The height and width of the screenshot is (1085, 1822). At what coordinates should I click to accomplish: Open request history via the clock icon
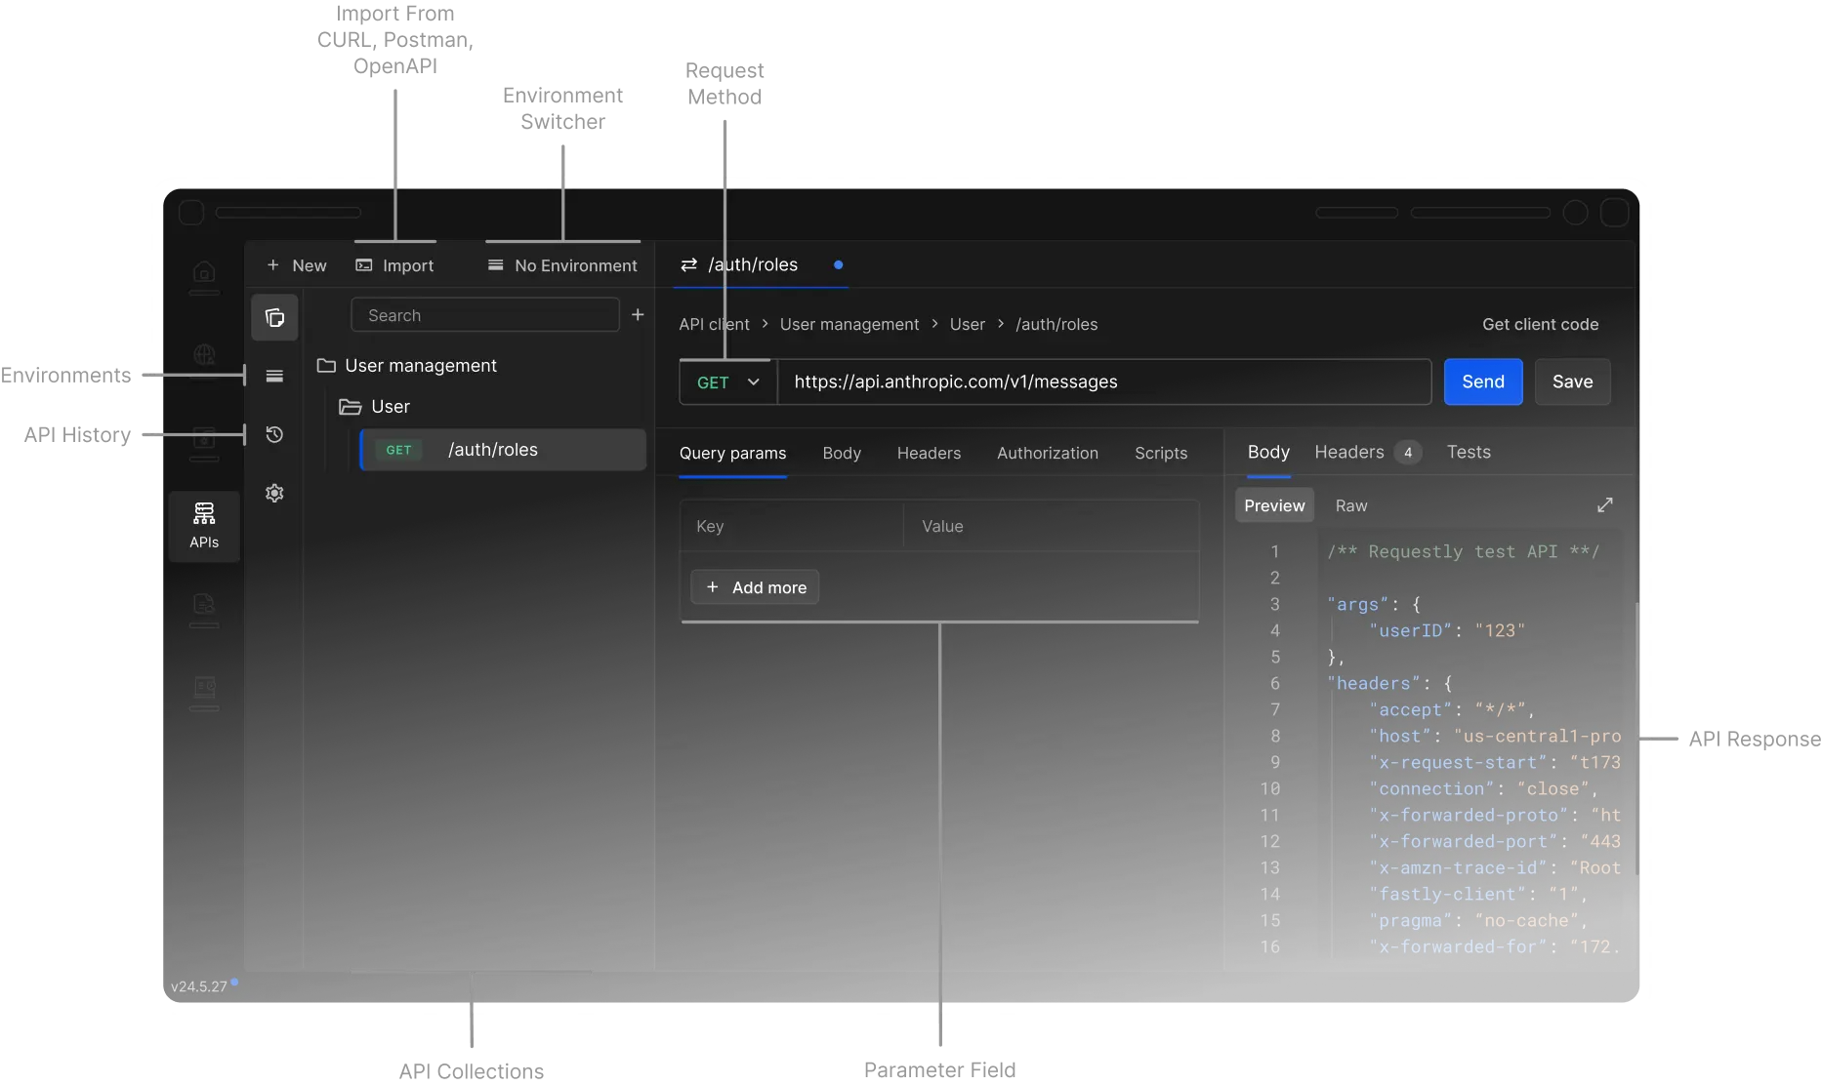(x=274, y=435)
